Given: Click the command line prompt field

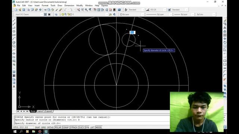Looking at the screenshot, I should point(92,123).
